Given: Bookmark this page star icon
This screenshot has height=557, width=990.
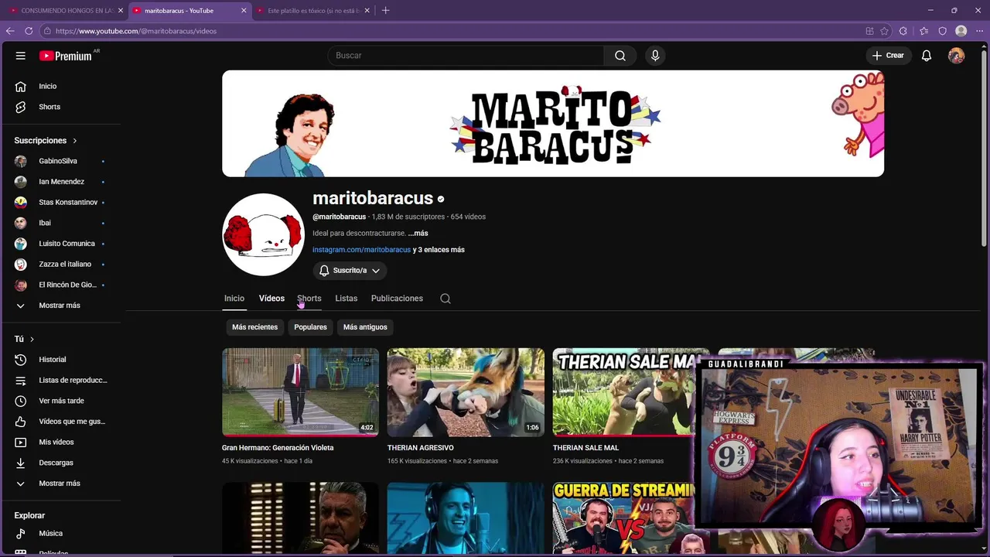Looking at the screenshot, I should point(884,31).
